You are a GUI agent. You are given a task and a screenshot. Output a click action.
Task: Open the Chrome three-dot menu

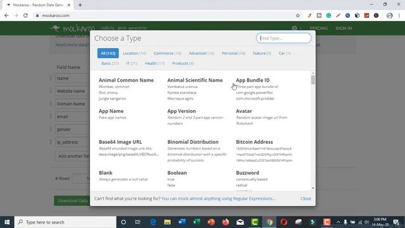(399, 15)
